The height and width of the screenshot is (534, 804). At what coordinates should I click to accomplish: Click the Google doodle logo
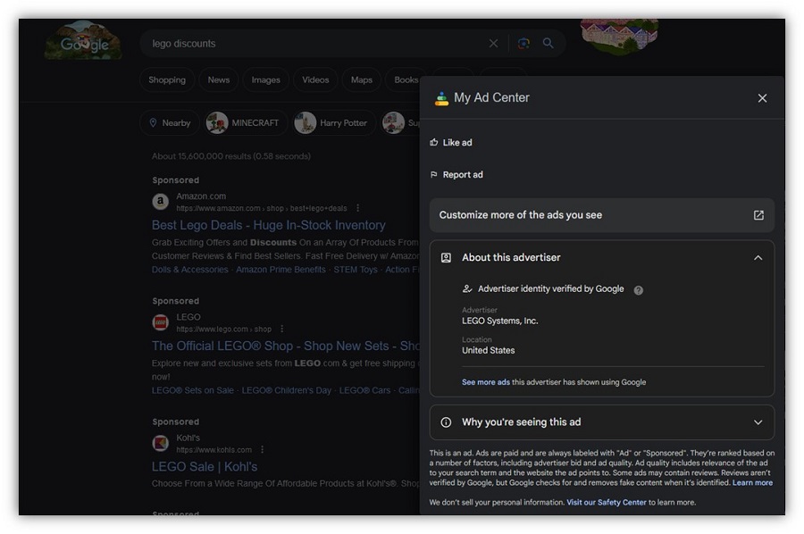coord(84,41)
